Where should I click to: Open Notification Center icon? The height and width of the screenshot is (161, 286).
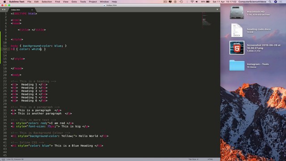pyautogui.click(x=281, y=2)
